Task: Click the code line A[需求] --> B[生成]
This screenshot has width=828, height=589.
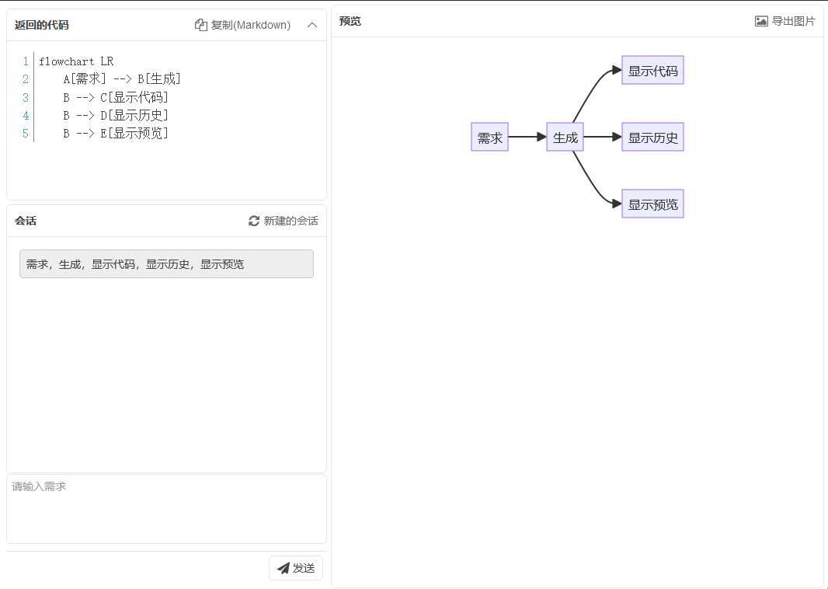Action: tap(122, 79)
